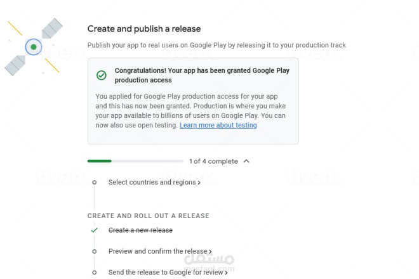Click the Congratulations production access message title
Image resolution: width=419 pixels, height=279 pixels.
(202, 75)
